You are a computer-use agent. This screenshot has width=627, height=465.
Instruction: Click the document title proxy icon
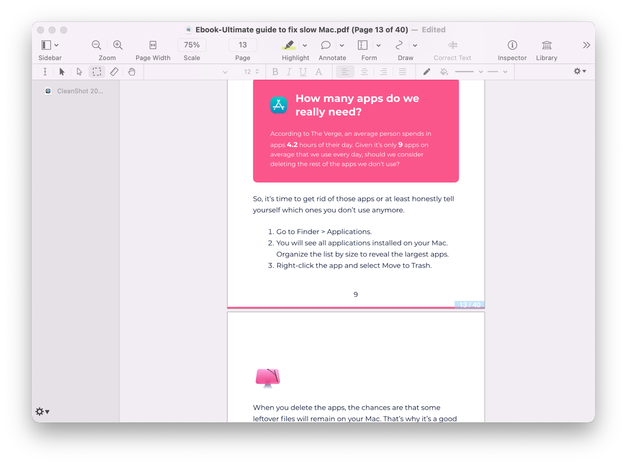coord(188,30)
